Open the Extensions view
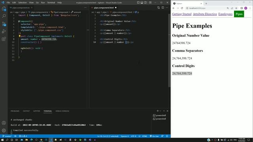The height and width of the screenshot is (142, 253). click(4, 39)
